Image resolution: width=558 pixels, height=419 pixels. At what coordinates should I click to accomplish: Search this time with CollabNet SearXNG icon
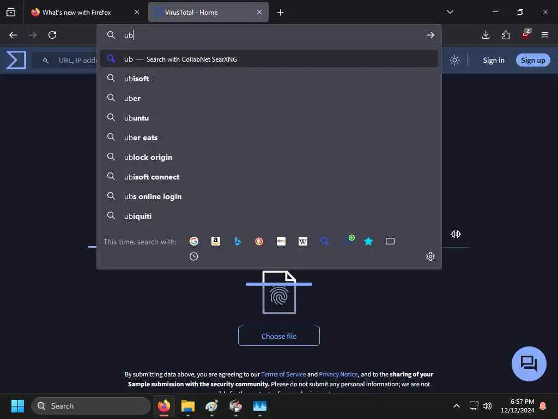(325, 241)
